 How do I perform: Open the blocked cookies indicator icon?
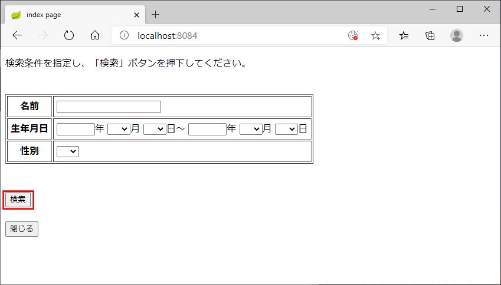click(353, 35)
